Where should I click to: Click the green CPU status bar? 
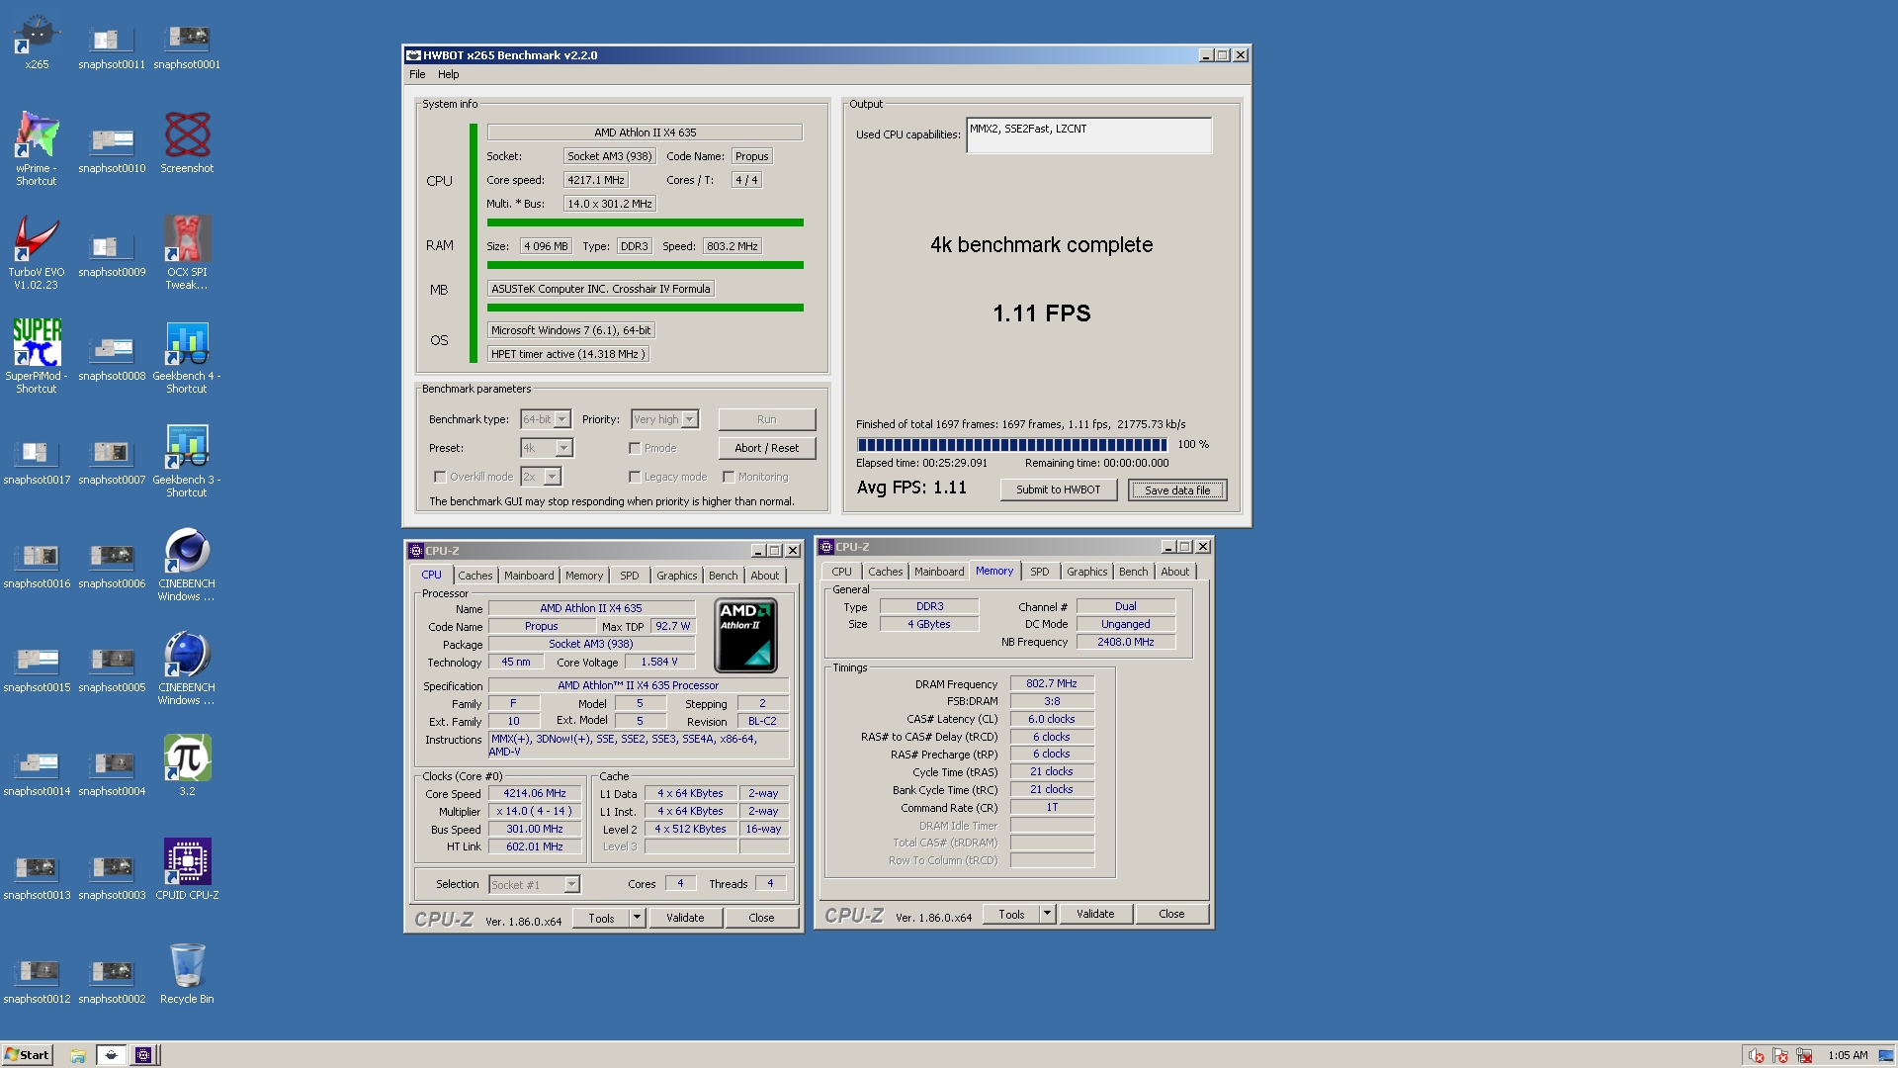click(x=646, y=222)
